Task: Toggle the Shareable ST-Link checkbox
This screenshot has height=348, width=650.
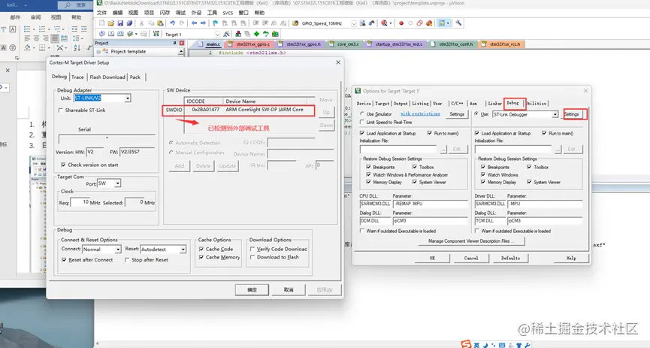Action: pos(61,110)
